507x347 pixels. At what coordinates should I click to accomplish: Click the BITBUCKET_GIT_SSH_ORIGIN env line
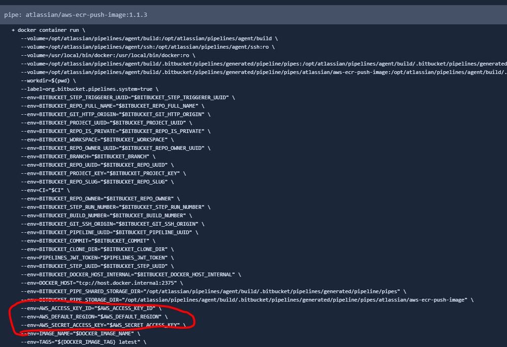[113, 224]
